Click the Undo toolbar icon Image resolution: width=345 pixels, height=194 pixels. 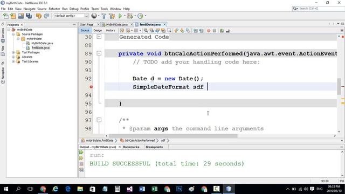point(38,16)
